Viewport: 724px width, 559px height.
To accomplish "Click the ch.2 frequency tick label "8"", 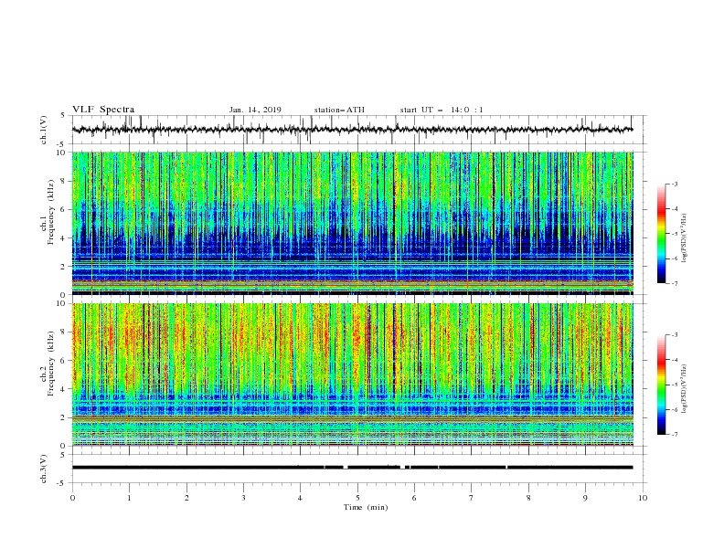I will 65,332.
